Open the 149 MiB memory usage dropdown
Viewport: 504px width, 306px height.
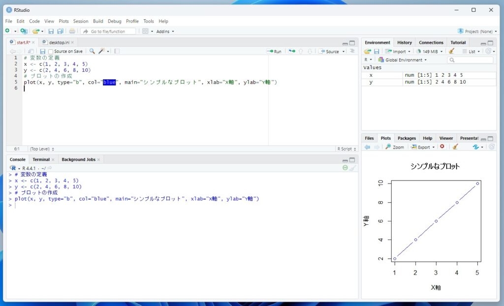coord(430,52)
